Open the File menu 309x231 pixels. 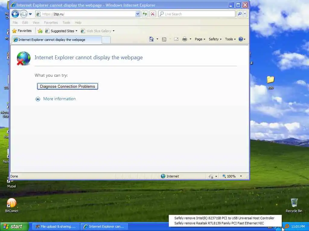[15, 23]
